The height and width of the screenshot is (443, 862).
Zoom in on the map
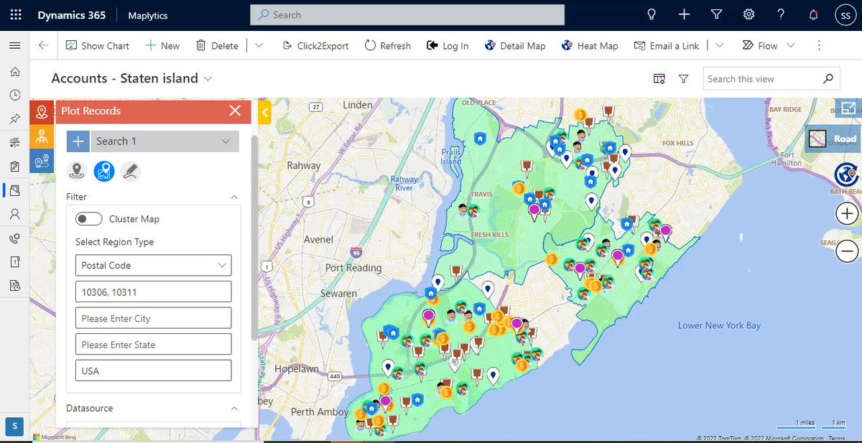pos(847,213)
